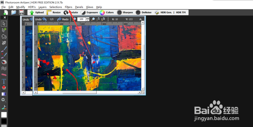The height and width of the screenshot is (127, 253).
Task: Select the pointer-with-plus tool
Action: click(4, 30)
